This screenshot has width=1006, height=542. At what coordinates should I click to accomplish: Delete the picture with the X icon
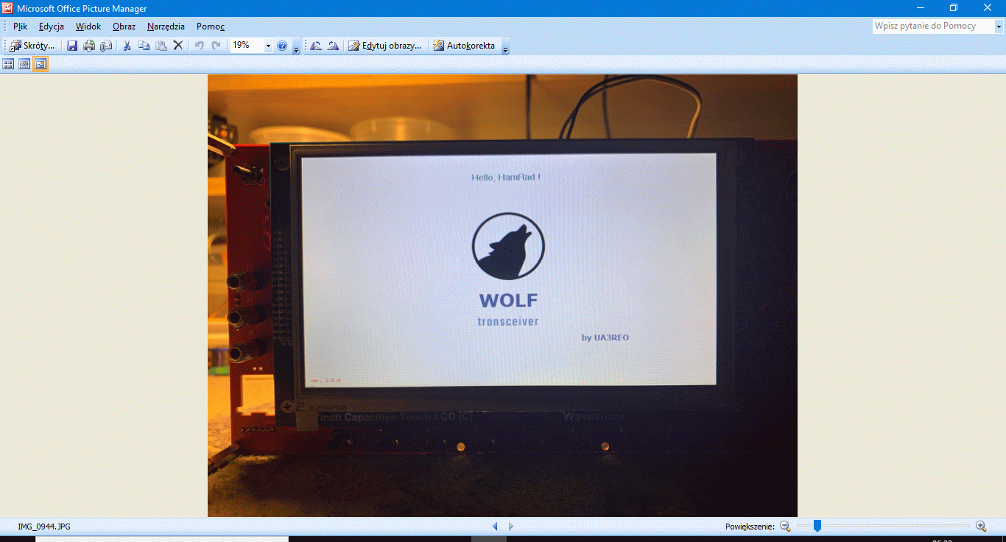177,46
